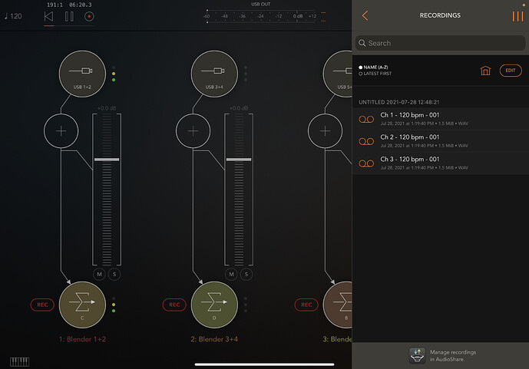Go back using the orange chevron
This screenshot has width=529, height=369.
(x=365, y=15)
